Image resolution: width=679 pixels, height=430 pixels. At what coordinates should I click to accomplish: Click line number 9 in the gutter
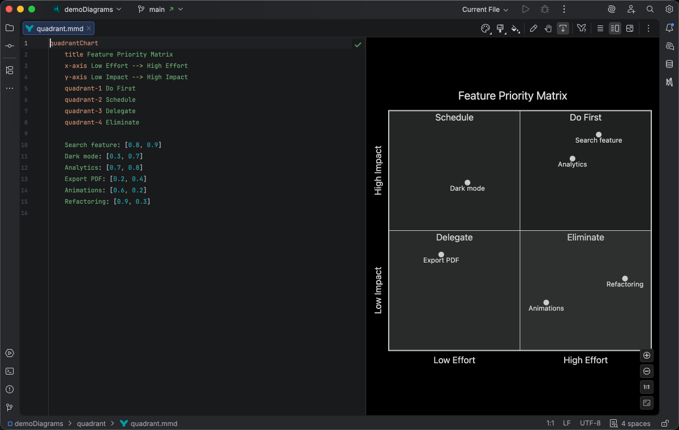25,134
